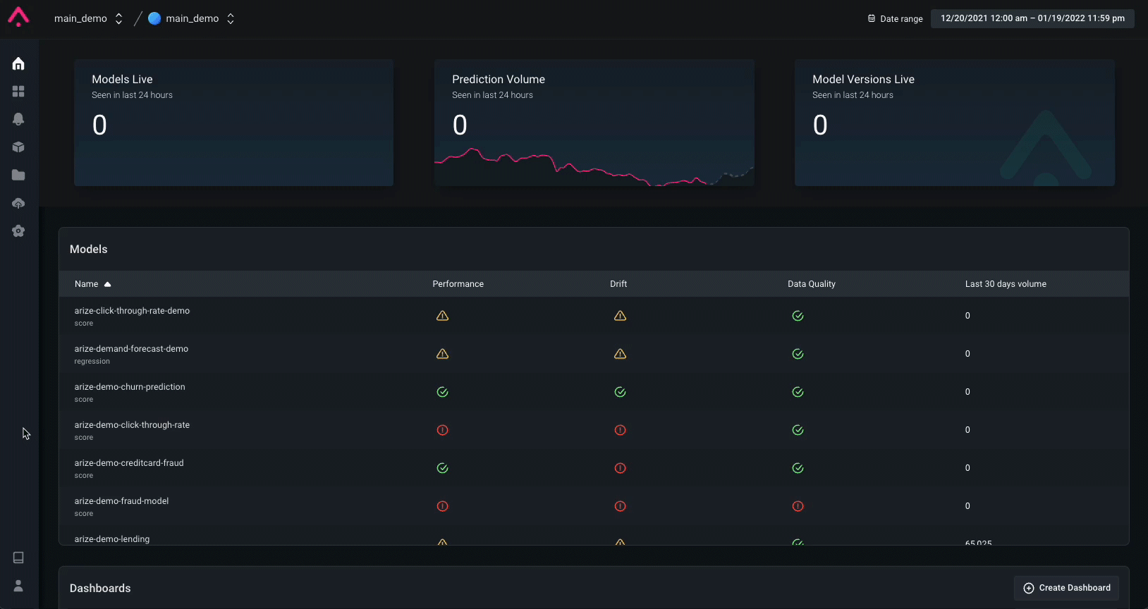Open the documentation book icon in sidebar
The image size is (1148, 609).
(18, 558)
